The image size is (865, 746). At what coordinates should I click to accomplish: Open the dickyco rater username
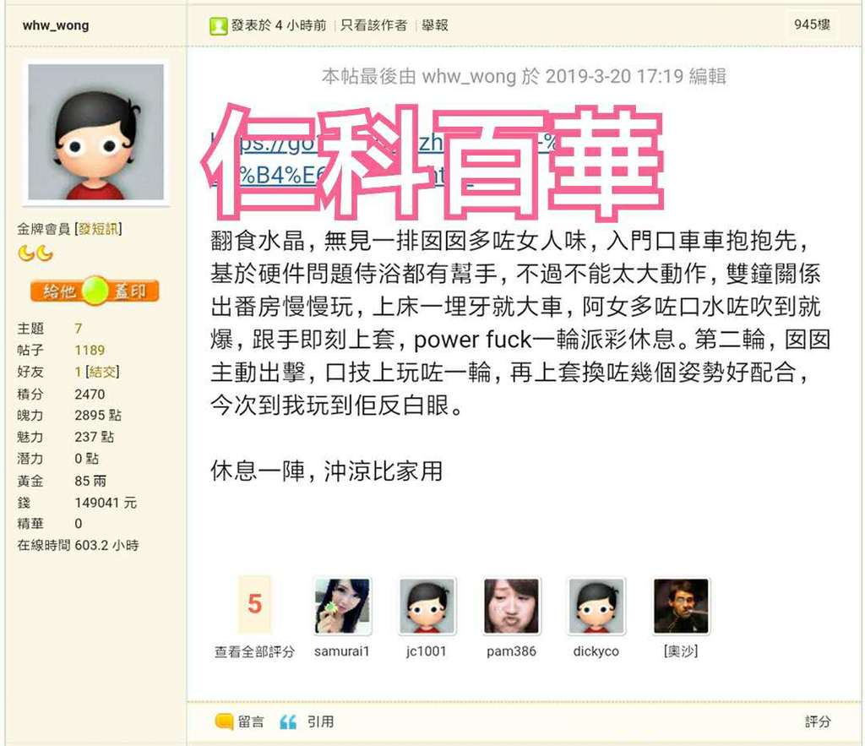coord(596,651)
